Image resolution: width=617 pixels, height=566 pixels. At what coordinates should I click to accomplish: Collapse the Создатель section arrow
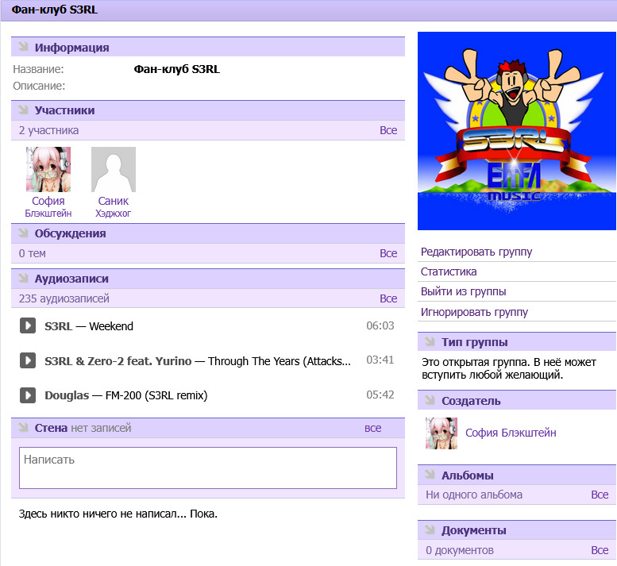430,400
